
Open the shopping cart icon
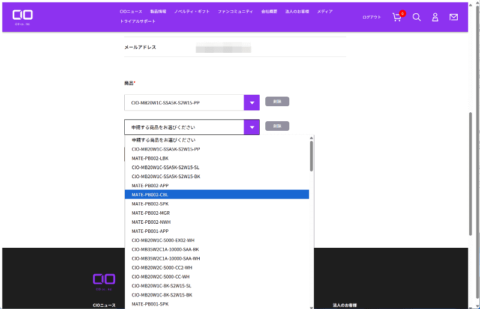tap(397, 17)
